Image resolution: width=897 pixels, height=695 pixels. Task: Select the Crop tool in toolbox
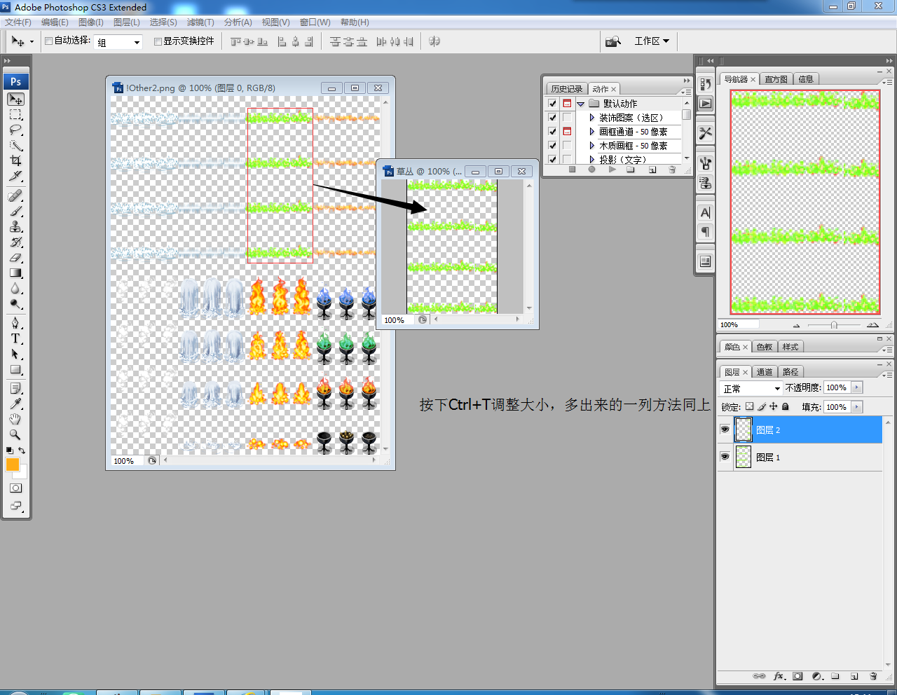tap(15, 161)
